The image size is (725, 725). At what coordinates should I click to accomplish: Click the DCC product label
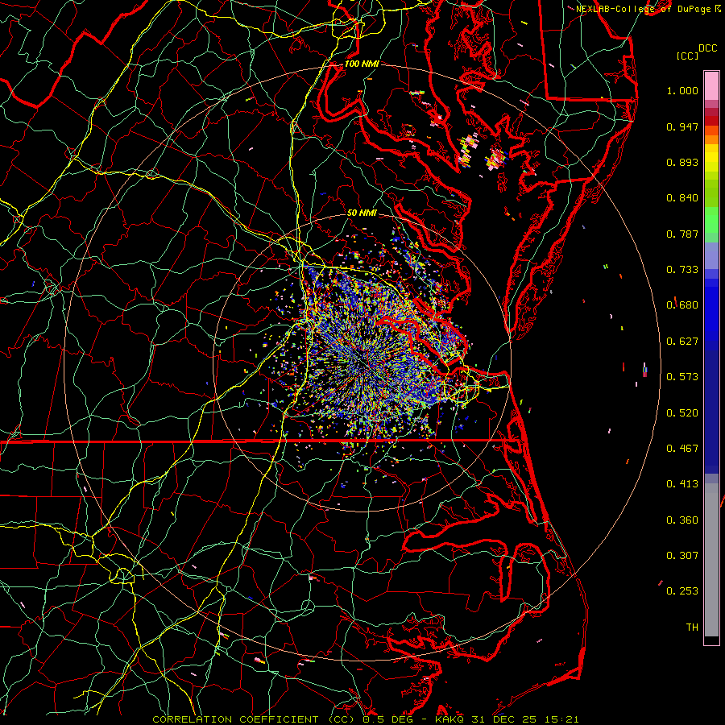tap(707, 48)
